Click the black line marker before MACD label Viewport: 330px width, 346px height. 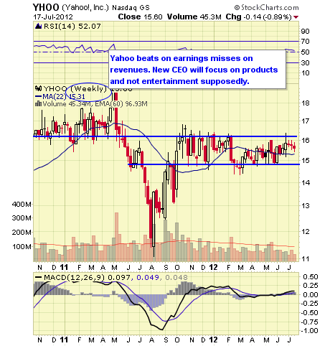(x=38, y=278)
